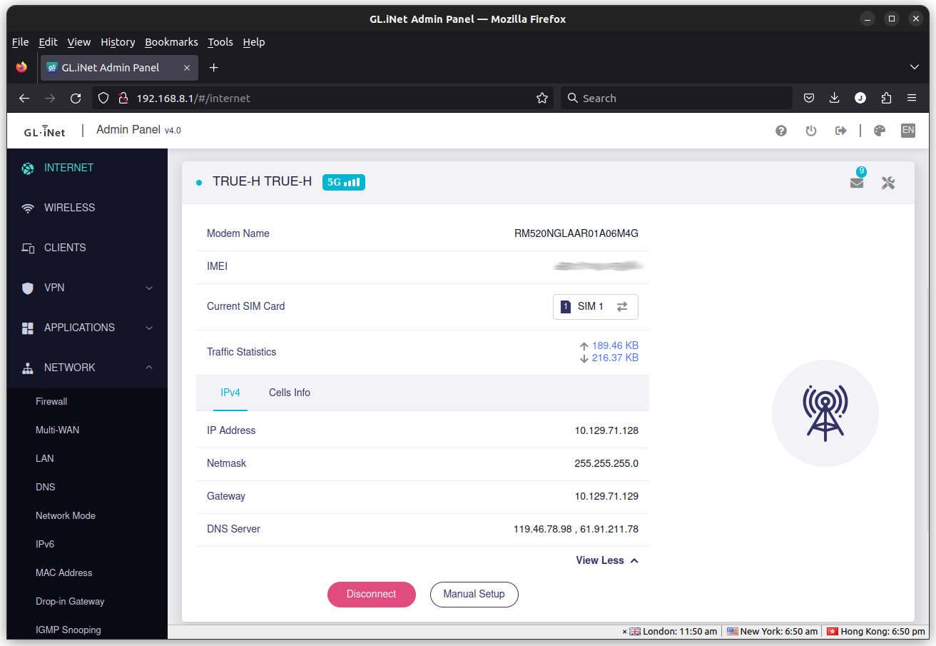Screen dimensions: 936x646
Task: Open modem tools wrench icon
Action: tap(888, 183)
